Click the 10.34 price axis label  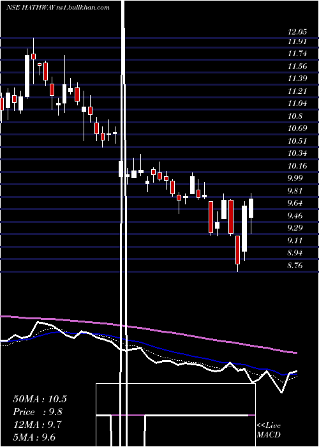click(x=298, y=153)
